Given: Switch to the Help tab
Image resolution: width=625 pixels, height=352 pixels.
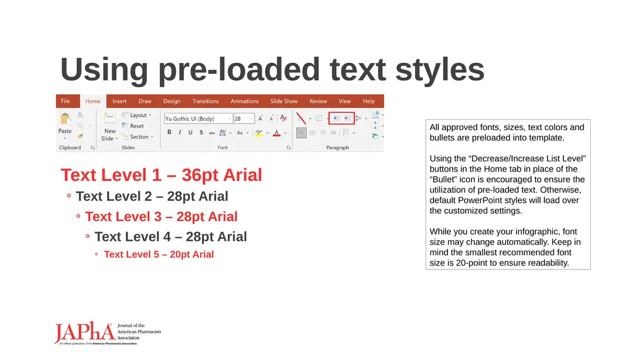Looking at the screenshot, I should pos(369,101).
